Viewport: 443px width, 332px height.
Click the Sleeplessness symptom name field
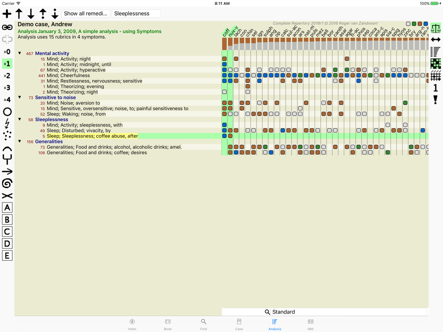[136, 14]
